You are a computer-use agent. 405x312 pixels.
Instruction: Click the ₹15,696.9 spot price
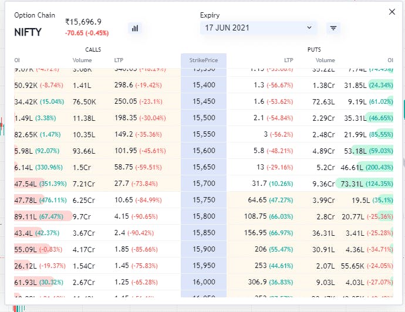[83, 22]
